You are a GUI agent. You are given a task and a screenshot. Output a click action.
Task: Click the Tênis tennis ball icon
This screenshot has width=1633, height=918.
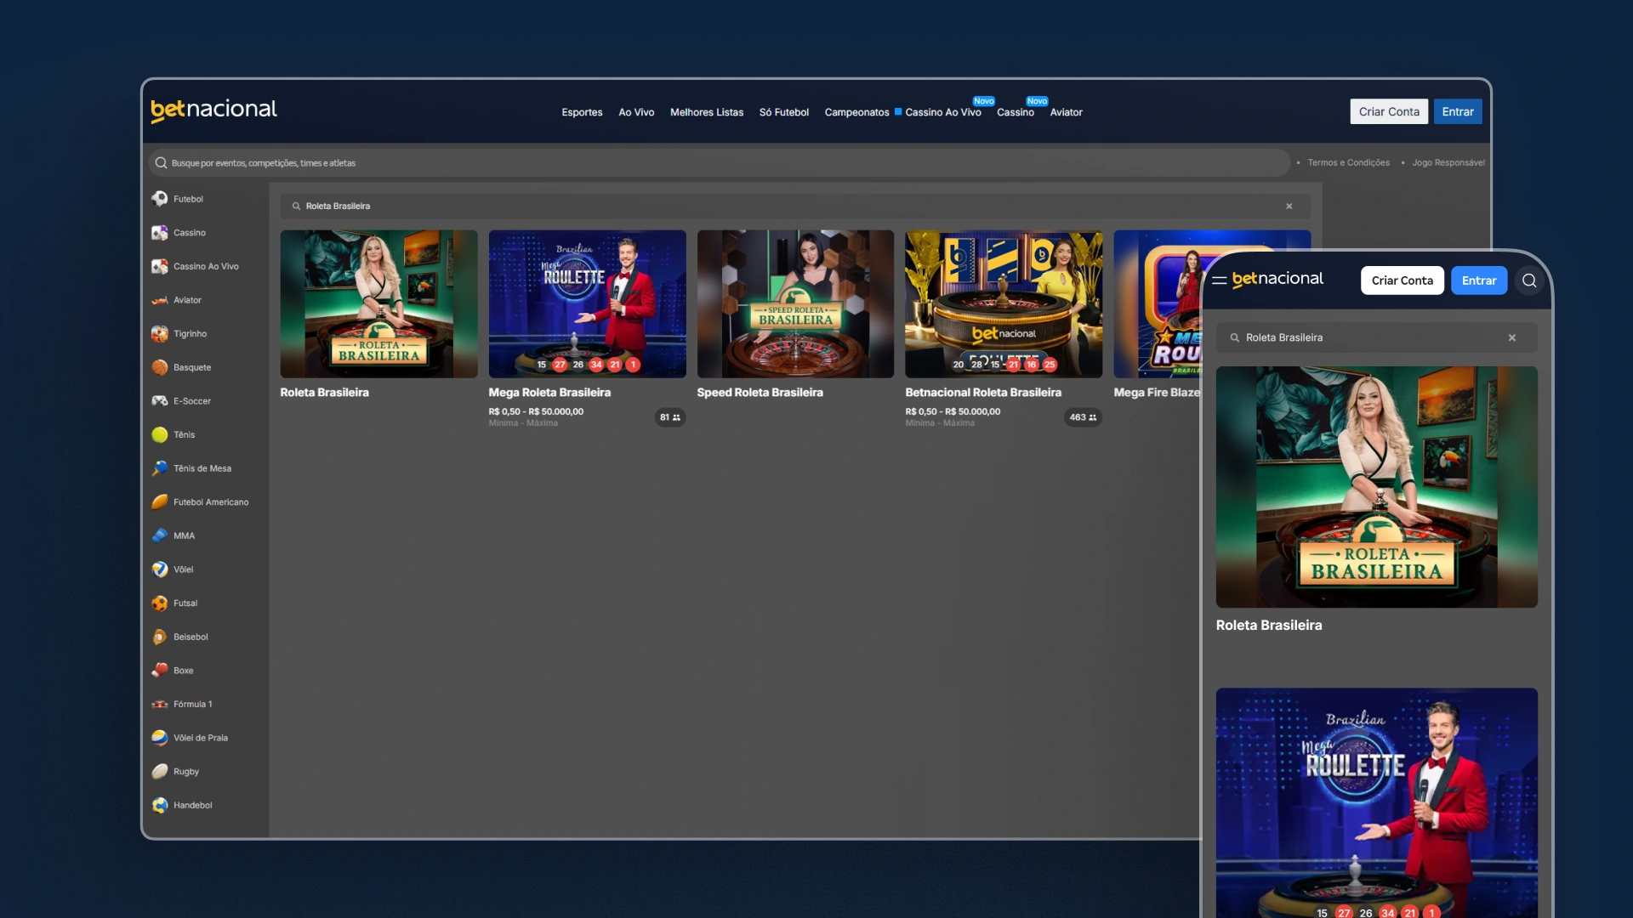[160, 435]
